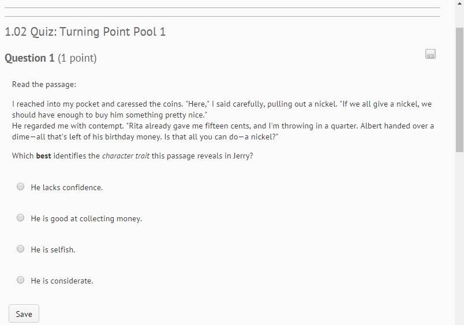
Task: Click the 'Question 1' heading
Action: coord(29,58)
